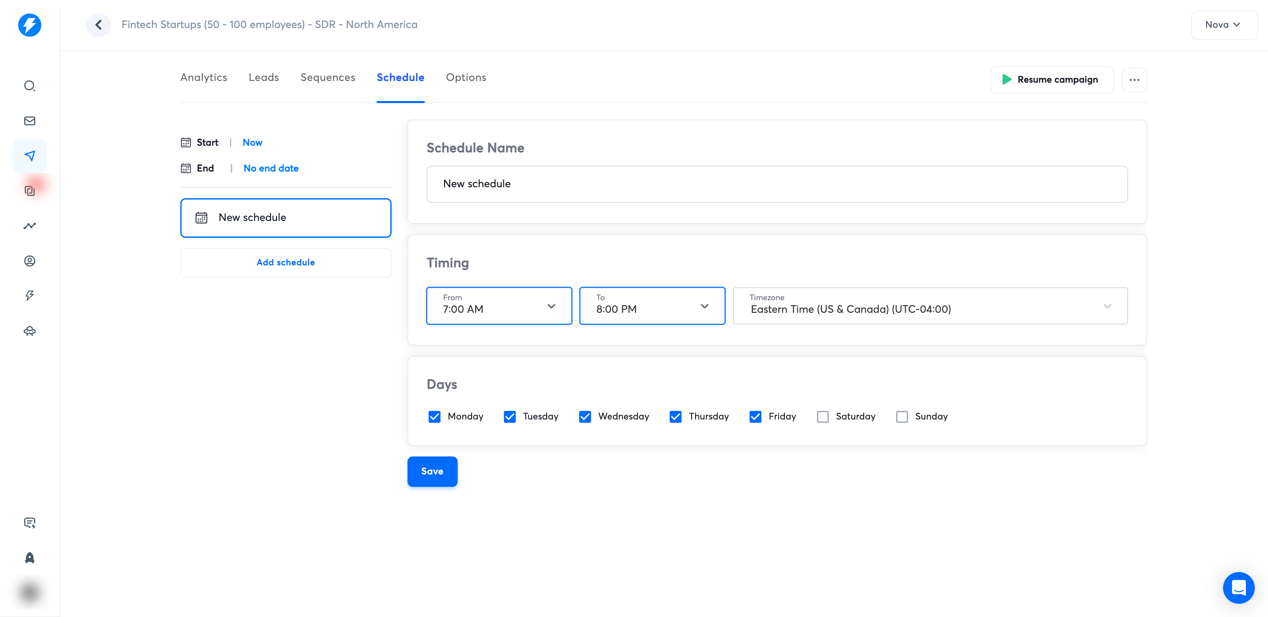Open the search icon in sidebar
This screenshot has height=617, width=1268.
click(29, 86)
